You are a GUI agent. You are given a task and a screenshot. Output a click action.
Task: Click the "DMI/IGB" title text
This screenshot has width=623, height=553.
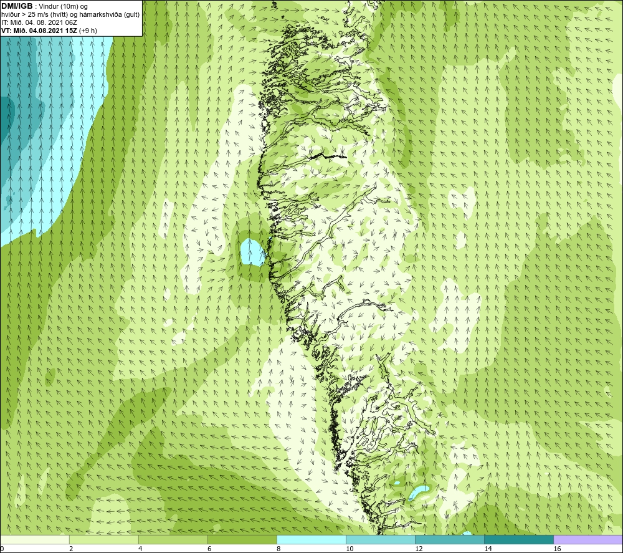[x=17, y=6]
